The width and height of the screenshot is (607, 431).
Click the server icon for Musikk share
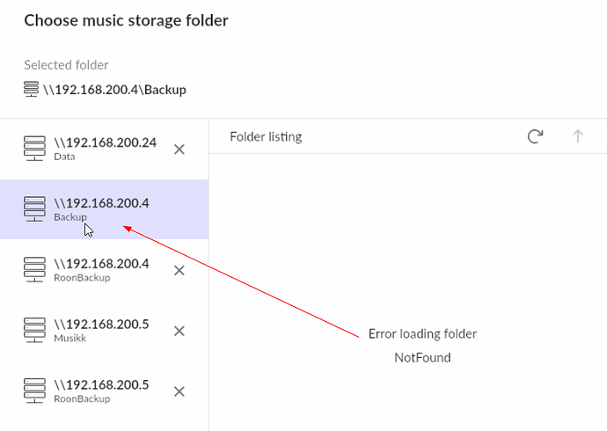tap(34, 331)
